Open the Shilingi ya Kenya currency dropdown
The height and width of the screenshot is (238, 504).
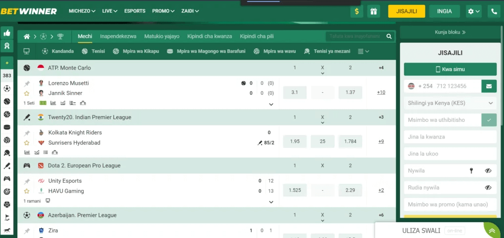tap(450, 103)
